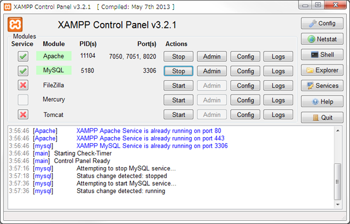This screenshot has width=350, height=224.
Task: Start the FileZilla module
Action: tap(178, 86)
